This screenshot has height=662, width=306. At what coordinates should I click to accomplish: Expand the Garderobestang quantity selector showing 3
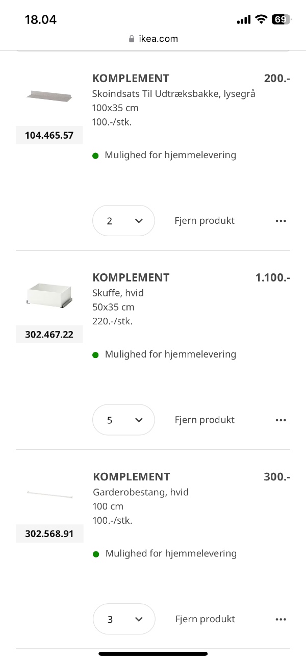(x=124, y=619)
